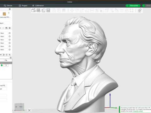The image size is (151, 113).
Task: Select the Color painting tool
Action: click(x=117, y=10)
